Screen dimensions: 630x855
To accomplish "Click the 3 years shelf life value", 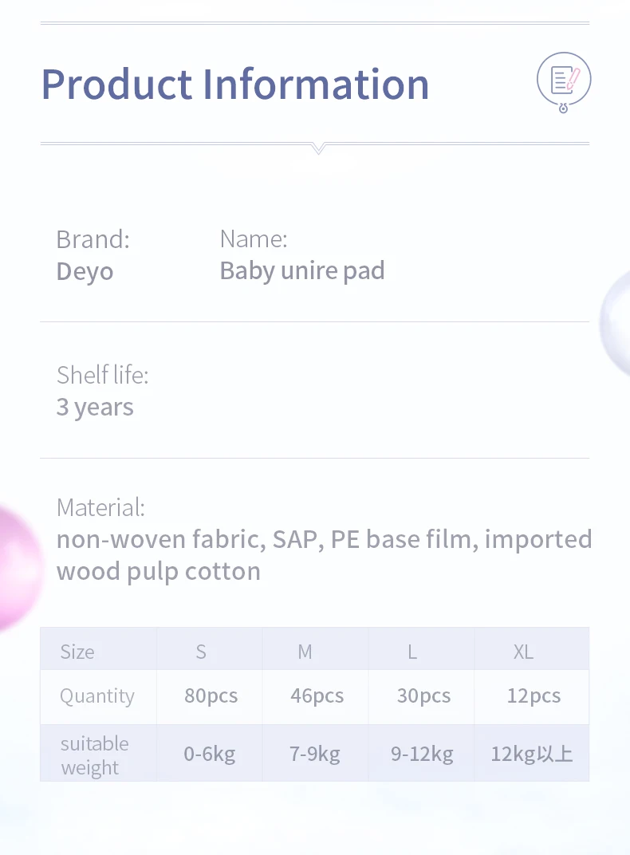I will click(95, 407).
